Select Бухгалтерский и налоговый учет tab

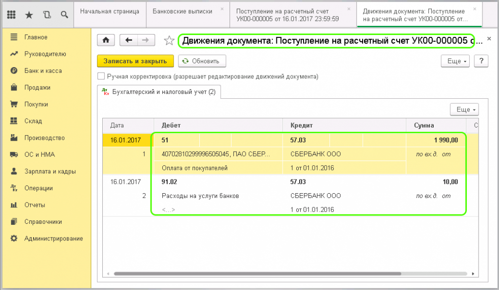tap(159, 91)
